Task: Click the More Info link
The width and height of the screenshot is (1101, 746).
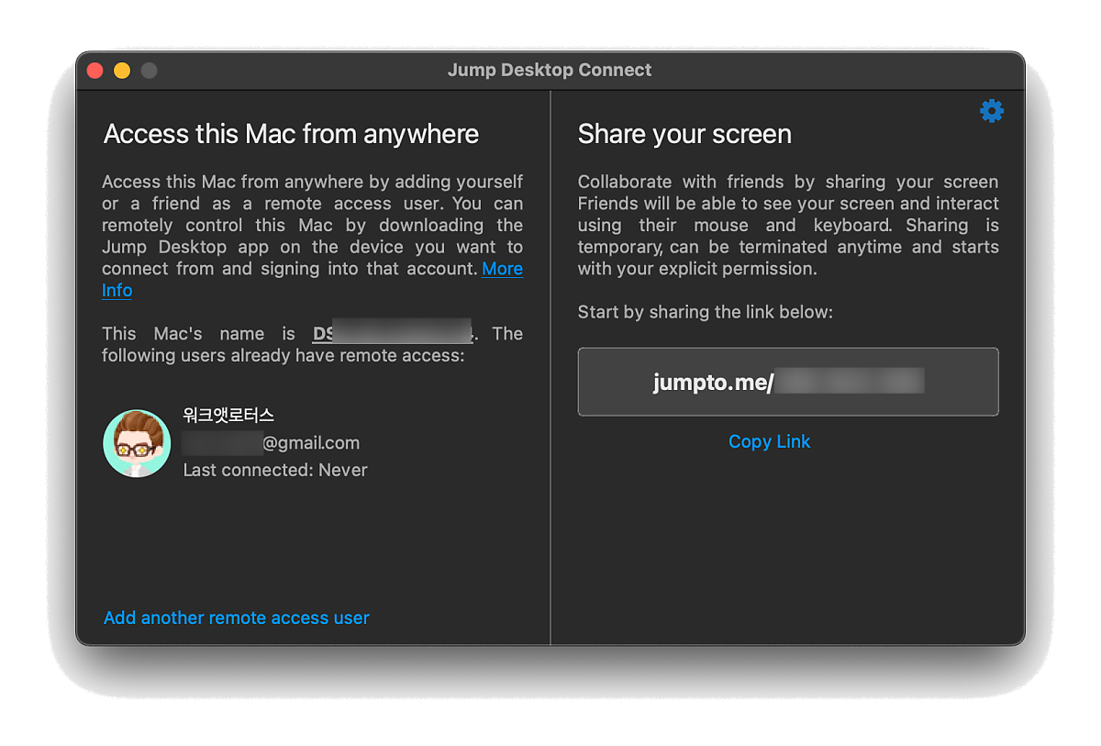Action: (x=502, y=269)
